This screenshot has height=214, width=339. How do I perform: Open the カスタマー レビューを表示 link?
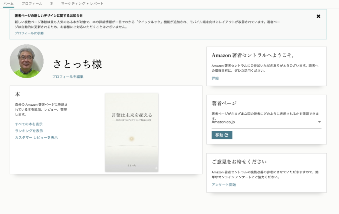[x=36, y=137]
